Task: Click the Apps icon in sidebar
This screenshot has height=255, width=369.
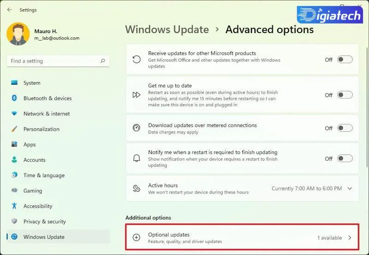Action: point(14,144)
